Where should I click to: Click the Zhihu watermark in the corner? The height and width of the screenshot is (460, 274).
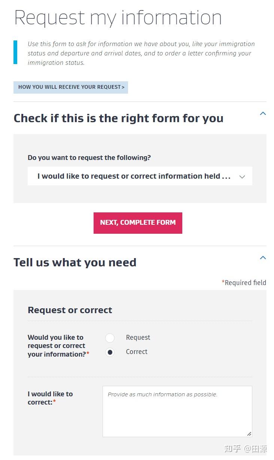245,449
